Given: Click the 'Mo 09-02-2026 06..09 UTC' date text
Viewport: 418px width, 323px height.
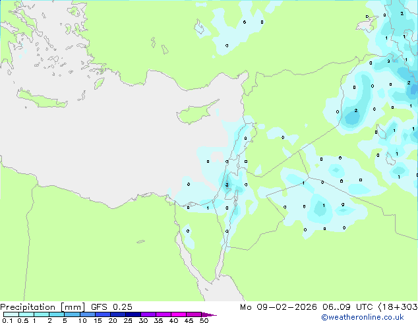Looking at the screenshot, I should tap(307, 307).
